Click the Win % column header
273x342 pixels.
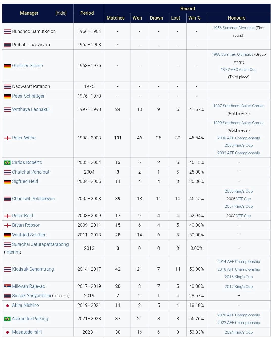click(194, 18)
